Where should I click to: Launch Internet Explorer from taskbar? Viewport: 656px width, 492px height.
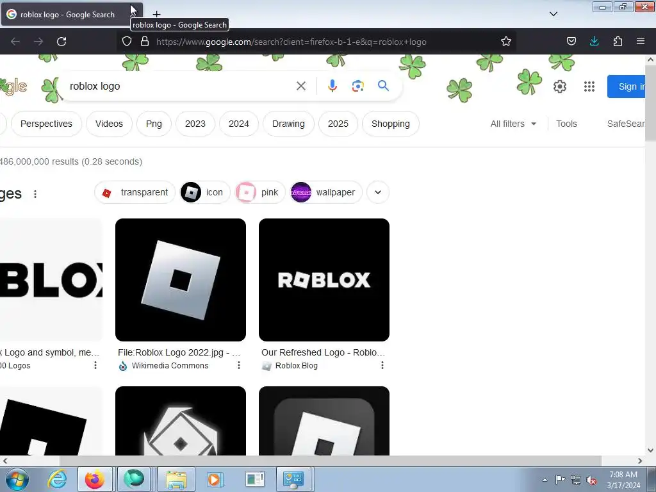click(57, 479)
